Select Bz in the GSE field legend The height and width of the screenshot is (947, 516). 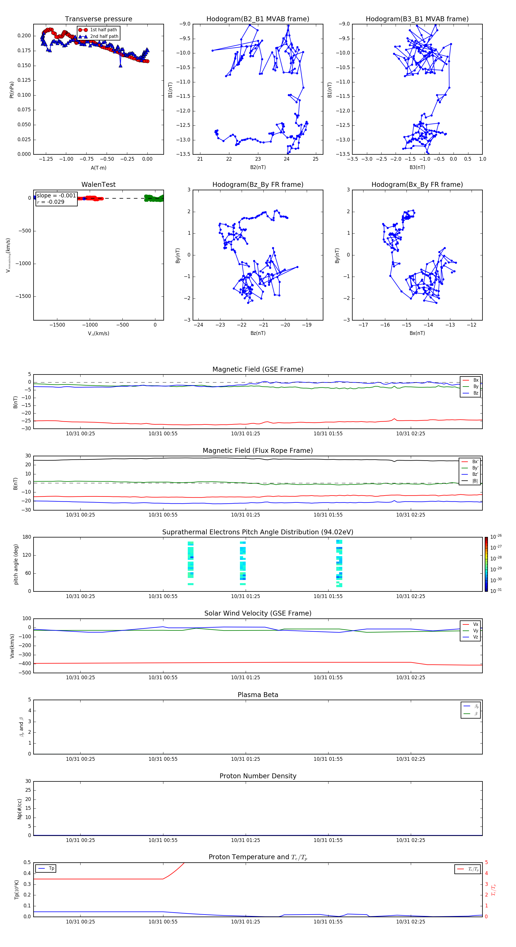[x=470, y=393]
